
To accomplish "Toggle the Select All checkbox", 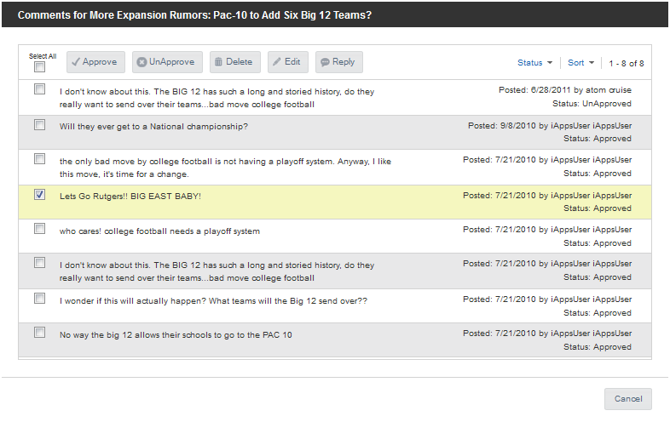I will 40,67.
